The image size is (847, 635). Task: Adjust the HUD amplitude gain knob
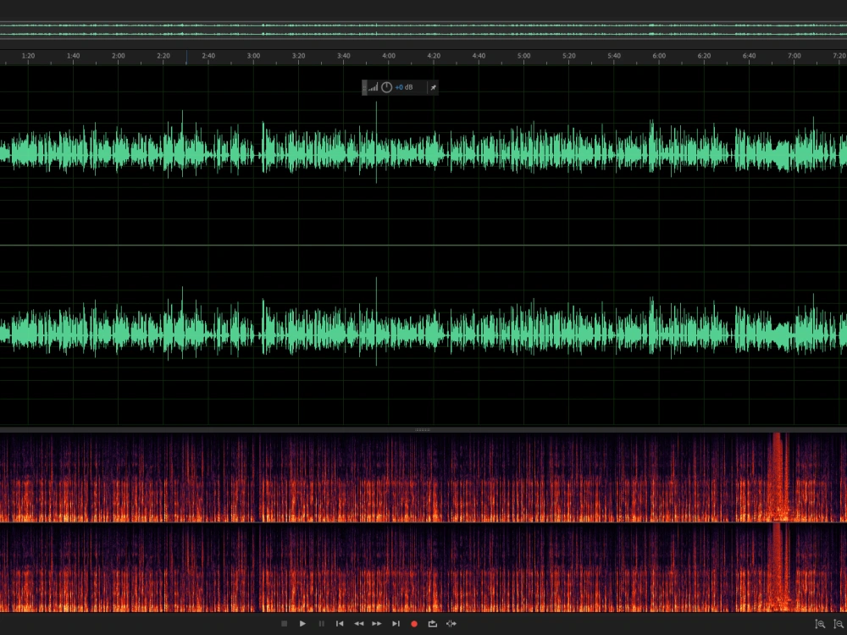click(387, 87)
